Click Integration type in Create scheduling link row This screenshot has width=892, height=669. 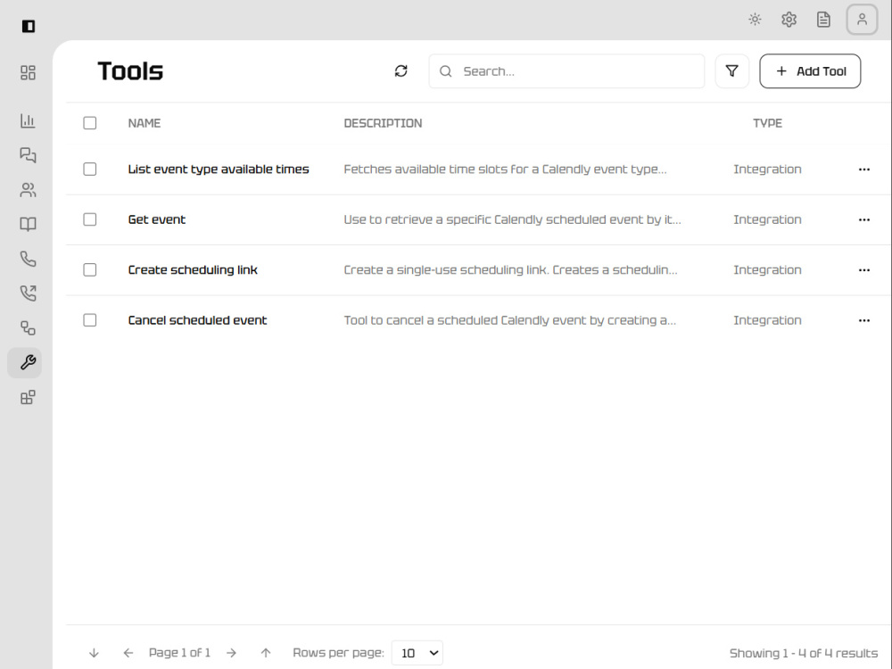(x=767, y=269)
